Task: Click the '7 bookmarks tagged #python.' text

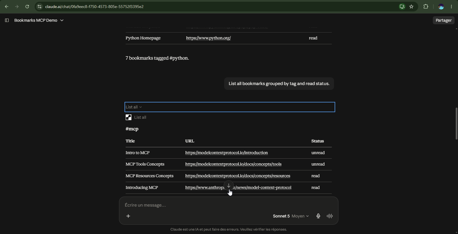Action: (x=157, y=58)
